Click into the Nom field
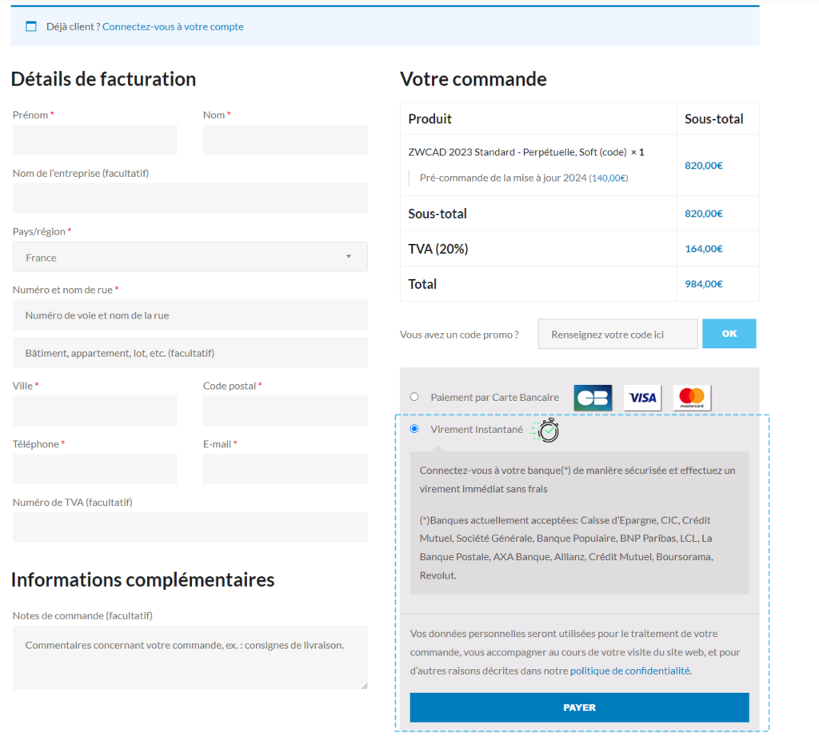The height and width of the screenshot is (737, 819). (x=285, y=140)
